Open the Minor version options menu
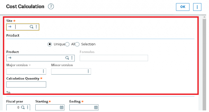This screenshot has width=209, height=112. 88,71
